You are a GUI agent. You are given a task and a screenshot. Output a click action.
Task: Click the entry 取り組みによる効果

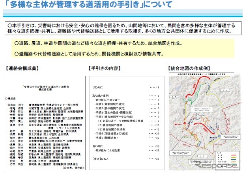(x=107, y=150)
